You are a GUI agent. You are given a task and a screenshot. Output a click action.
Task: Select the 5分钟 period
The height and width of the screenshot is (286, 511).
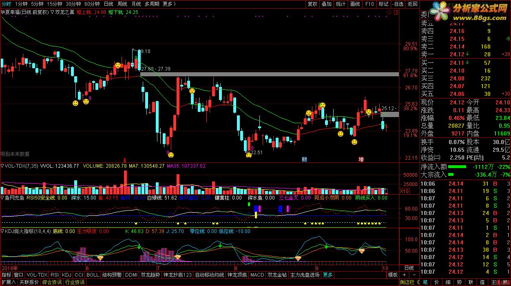37,4
